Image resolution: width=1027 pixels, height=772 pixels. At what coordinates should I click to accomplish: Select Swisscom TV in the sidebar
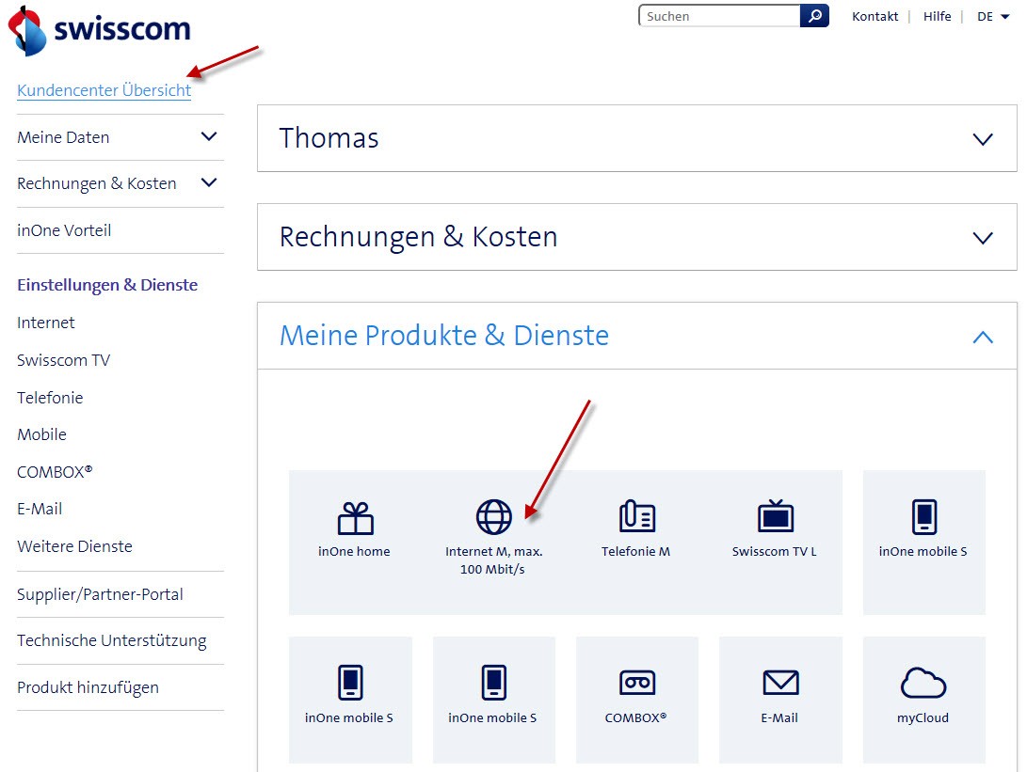tap(63, 360)
